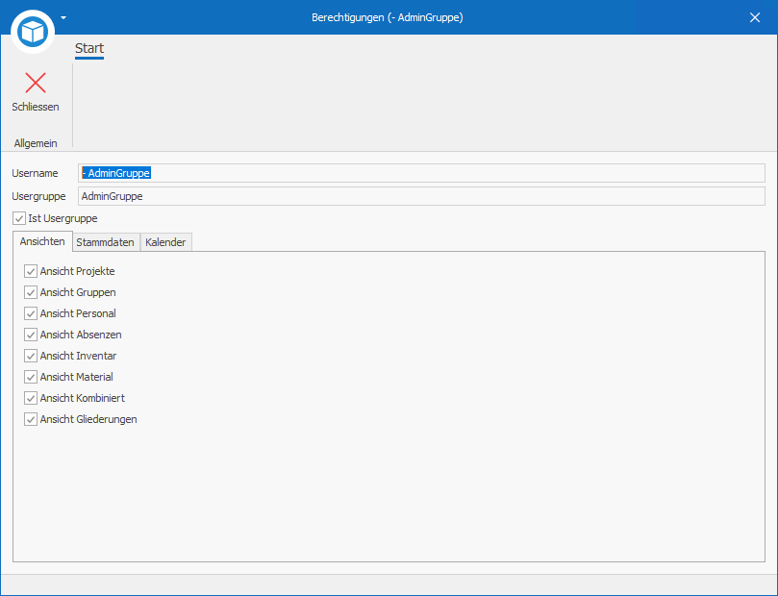The height and width of the screenshot is (596, 778).
Task: Uncheck Ansicht Gruppen
Action: click(x=31, y=292)
